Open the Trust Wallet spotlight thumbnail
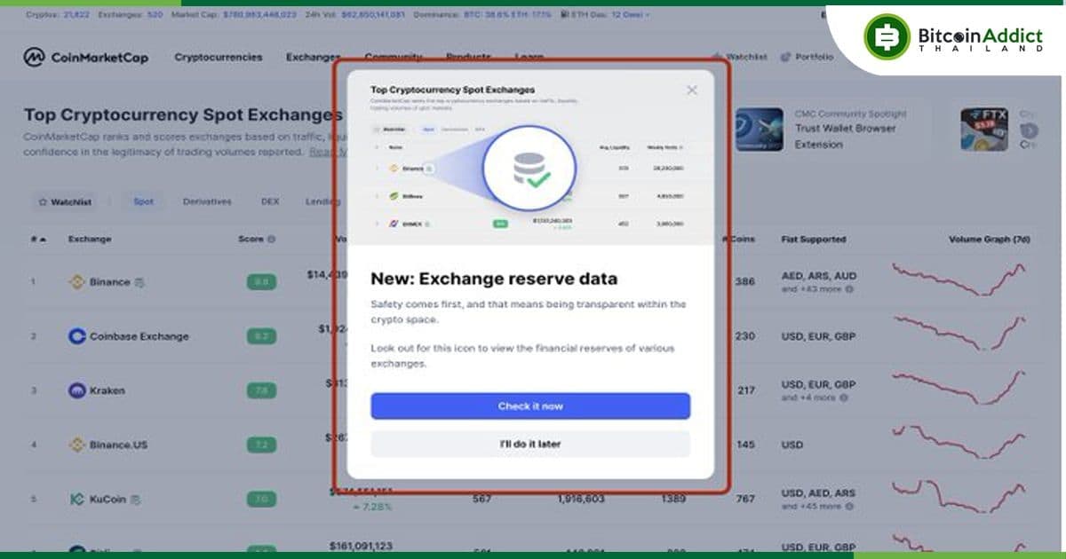The width and height of the screenshot is (1066, 559). tap(760, 130)
